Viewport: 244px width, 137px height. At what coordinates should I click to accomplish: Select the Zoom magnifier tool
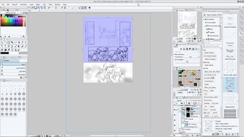(x=2, y=42)
